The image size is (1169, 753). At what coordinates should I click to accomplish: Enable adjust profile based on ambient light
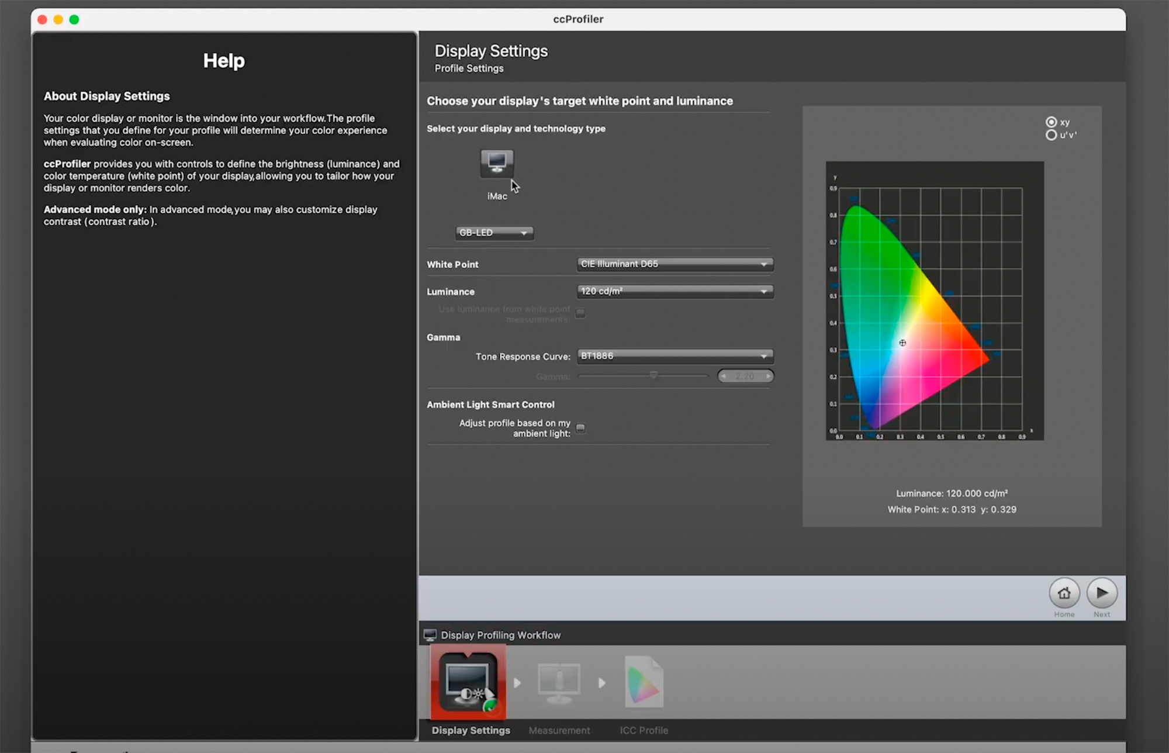580,429
